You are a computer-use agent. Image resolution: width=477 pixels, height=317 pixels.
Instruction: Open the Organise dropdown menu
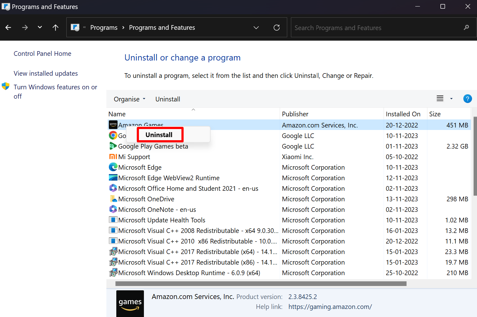pos(129,99)
